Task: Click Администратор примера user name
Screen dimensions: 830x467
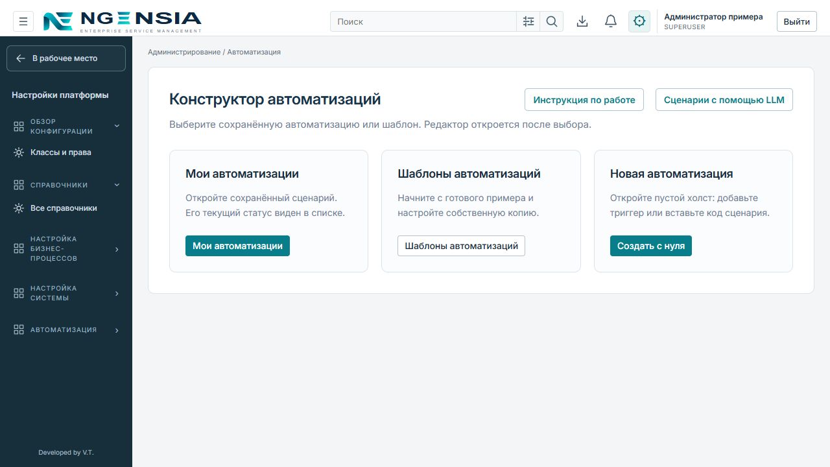Action: click(713, 17)
